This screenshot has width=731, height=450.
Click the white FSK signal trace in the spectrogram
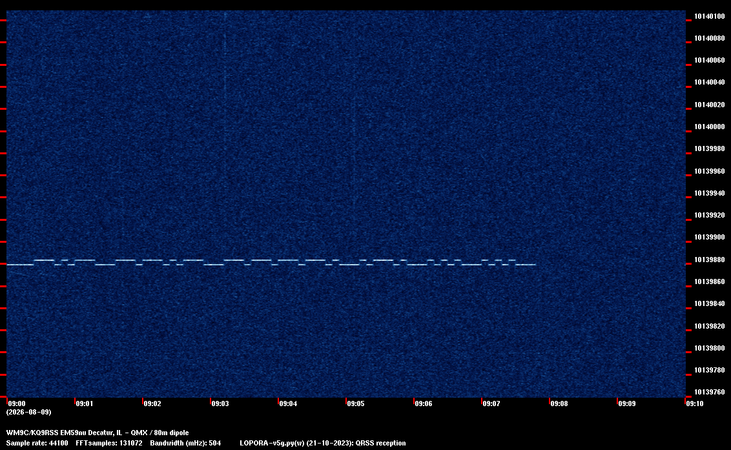tap(271, 262)
